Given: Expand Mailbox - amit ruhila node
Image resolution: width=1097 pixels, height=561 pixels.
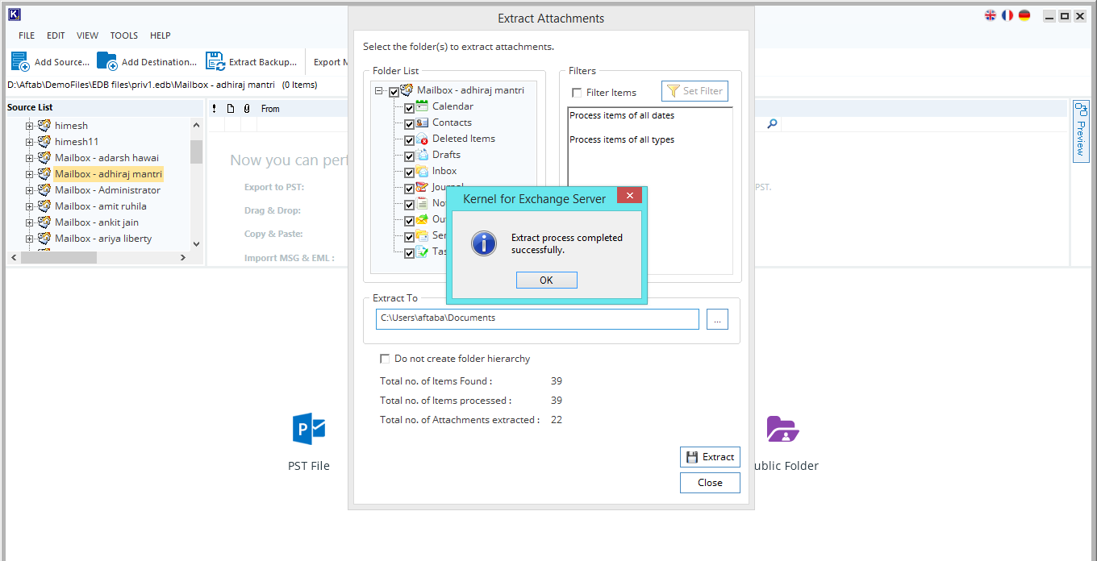Looking at the screenshot, I should [30, 206].
